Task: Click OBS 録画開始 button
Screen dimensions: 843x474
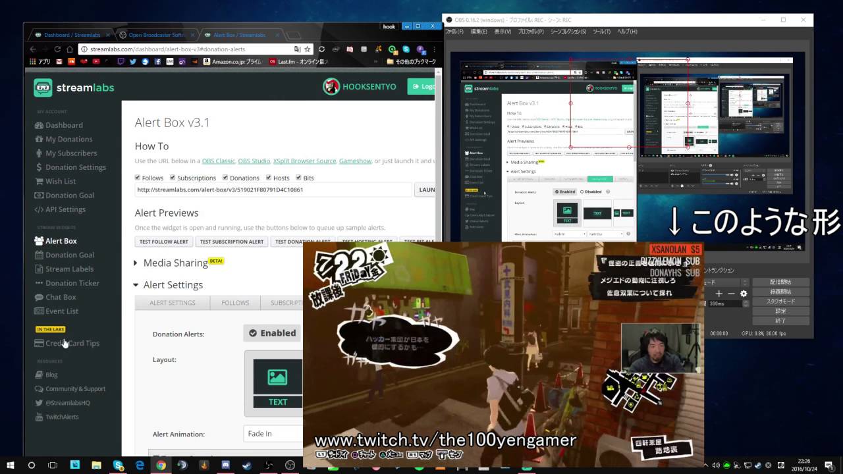Action: pos(780,292)
